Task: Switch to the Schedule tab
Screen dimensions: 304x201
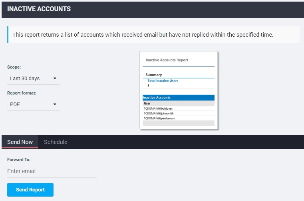Action: point(56,142)
